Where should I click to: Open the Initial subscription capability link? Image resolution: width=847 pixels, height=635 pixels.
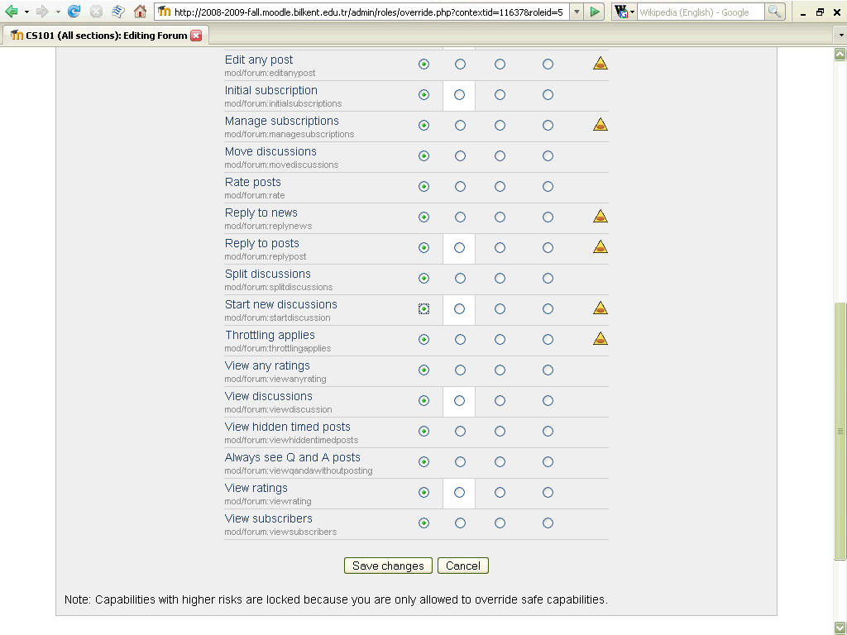coord(271,91)
